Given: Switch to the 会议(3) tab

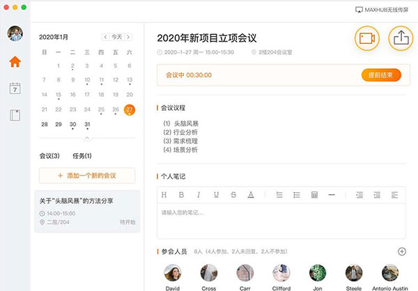Looking at the screenshot, I should (49, 156).
